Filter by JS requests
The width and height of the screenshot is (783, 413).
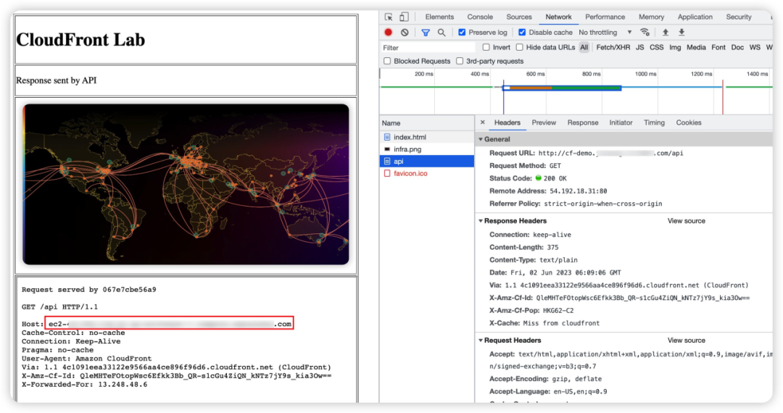click(639, 47)
